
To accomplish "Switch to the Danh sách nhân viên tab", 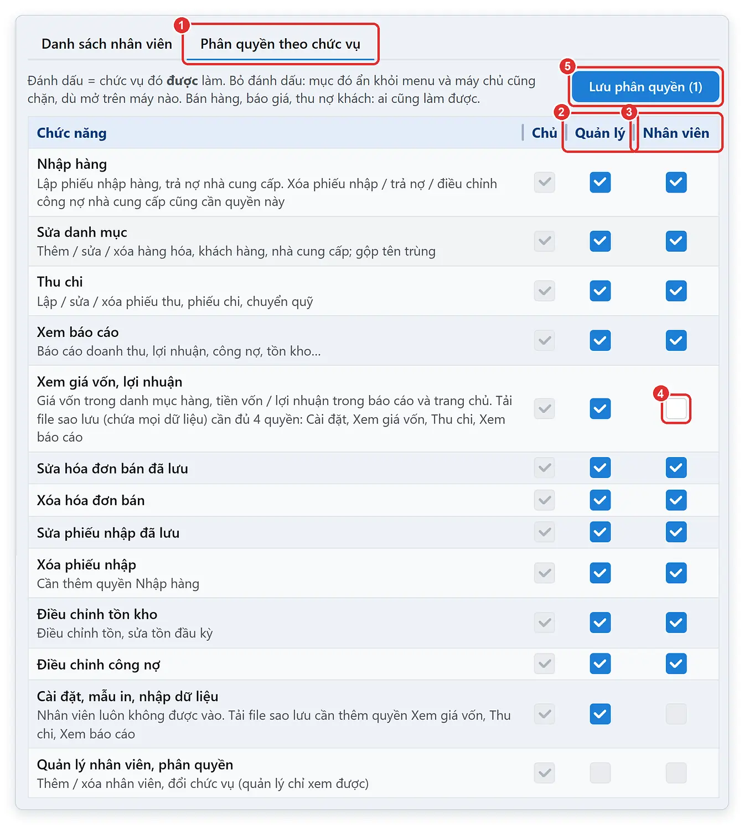I will [107, 44].
